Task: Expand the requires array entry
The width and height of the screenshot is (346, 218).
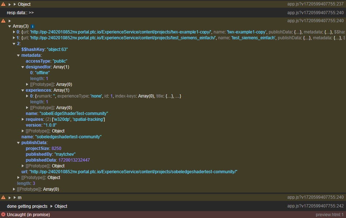Action: [23, 119]
